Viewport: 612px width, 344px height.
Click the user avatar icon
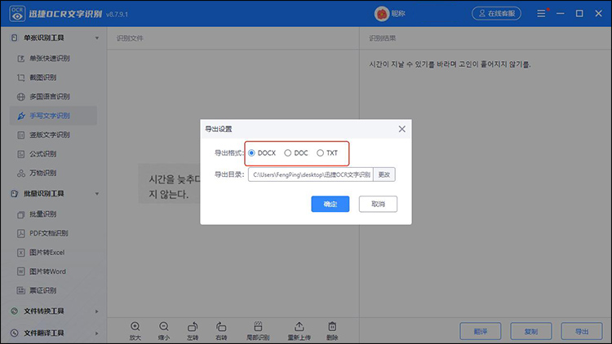pyautogui.click(x=382, y=14)
